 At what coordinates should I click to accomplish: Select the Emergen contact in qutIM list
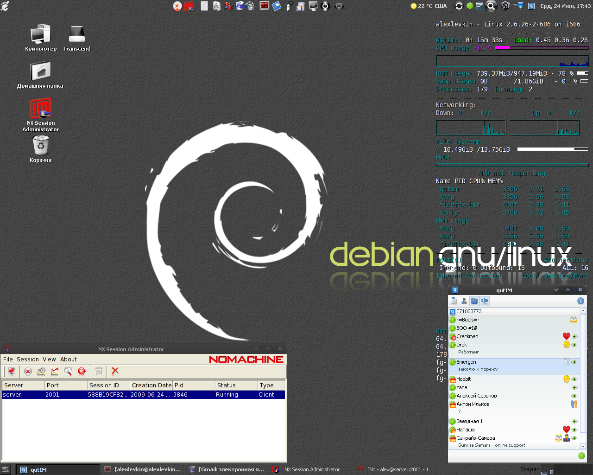click(x=466, y=362)
